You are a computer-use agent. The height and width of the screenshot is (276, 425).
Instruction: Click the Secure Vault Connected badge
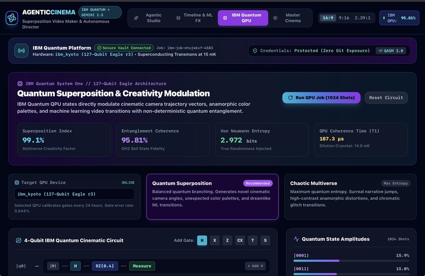(124, 48)
